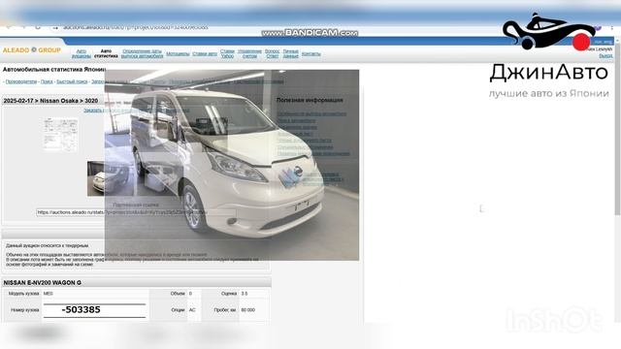Open the Ставки Yahoo nav link
The width and height of the screenshot is (621, 349).
point(227,53)
